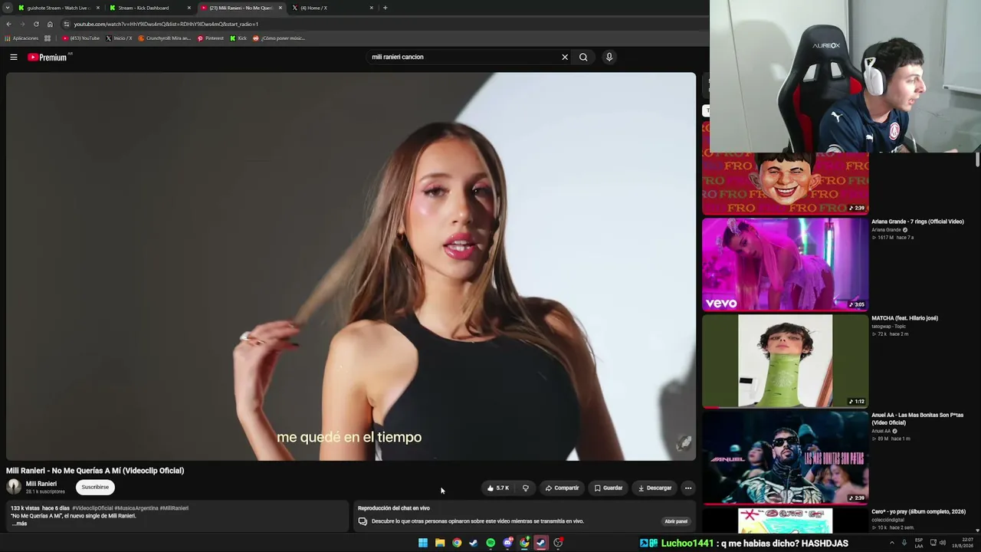Click the chat replay speech-bubble icon

pyautogui.click(x=363, y=521)
